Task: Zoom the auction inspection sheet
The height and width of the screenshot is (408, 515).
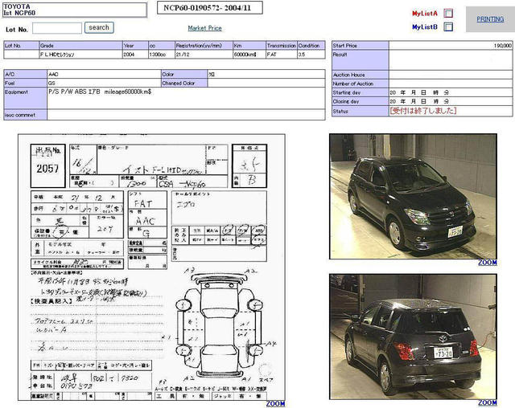Action: pyautogui.click(x=275, y=403)
